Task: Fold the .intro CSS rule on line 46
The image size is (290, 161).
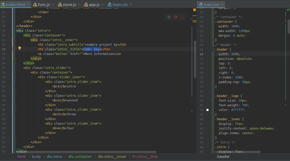Action: coord(214,147)
